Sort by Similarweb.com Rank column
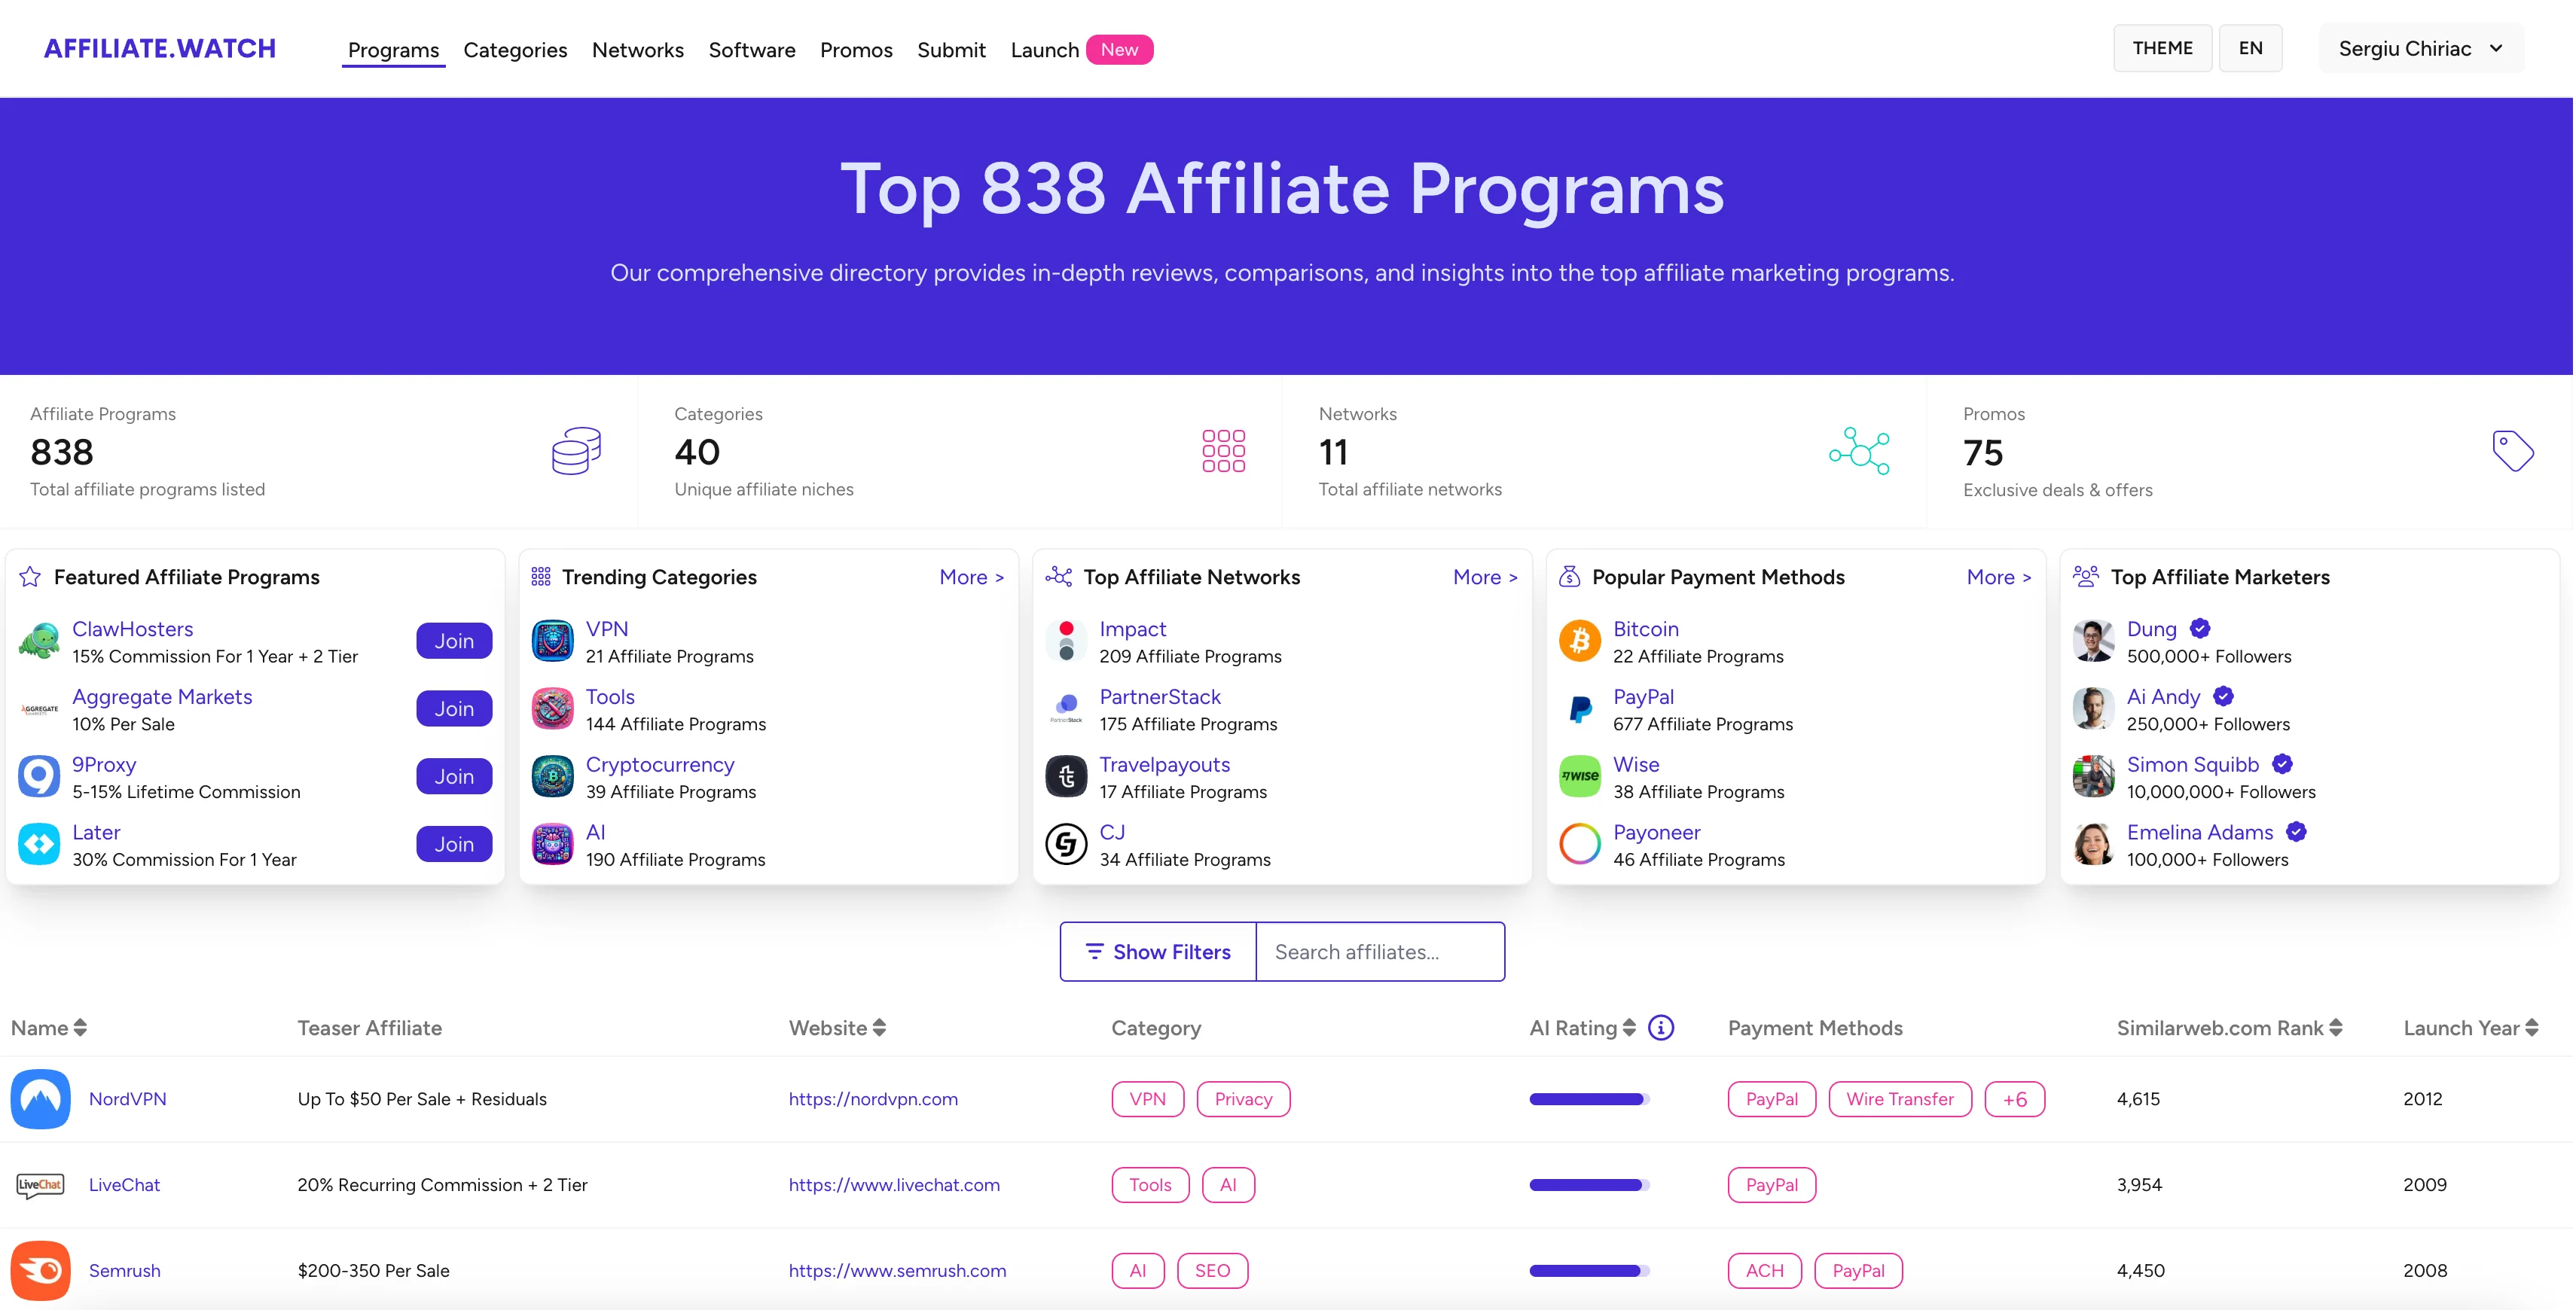This screenshot has width=2576, height=1310. click(2229, 1028)
